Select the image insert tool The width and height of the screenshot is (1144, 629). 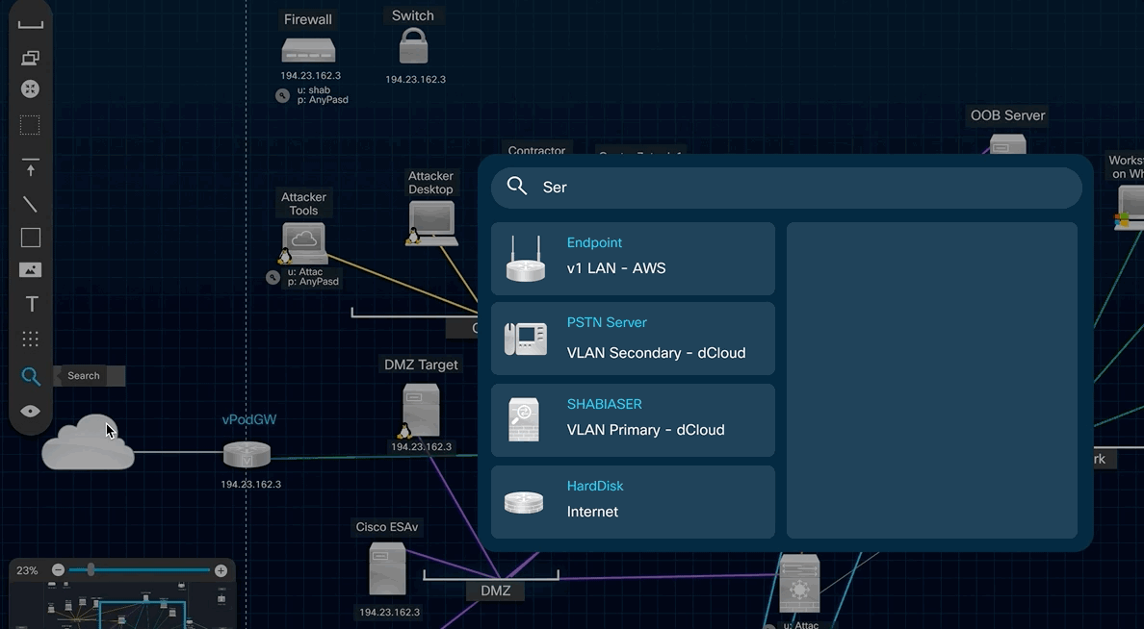click(30, 270)
